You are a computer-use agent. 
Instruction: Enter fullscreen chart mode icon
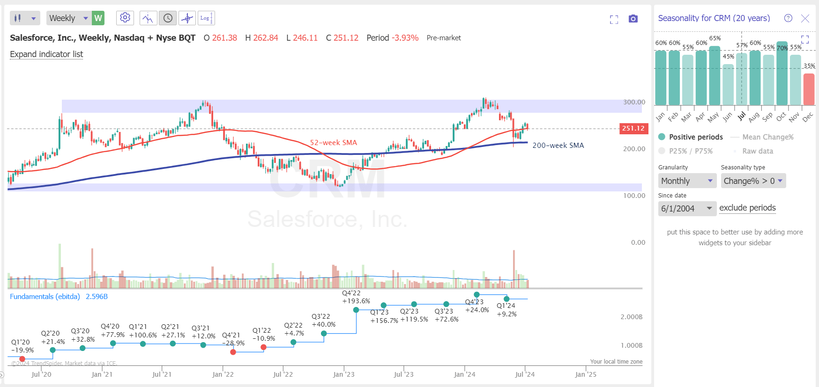[614, 19]
